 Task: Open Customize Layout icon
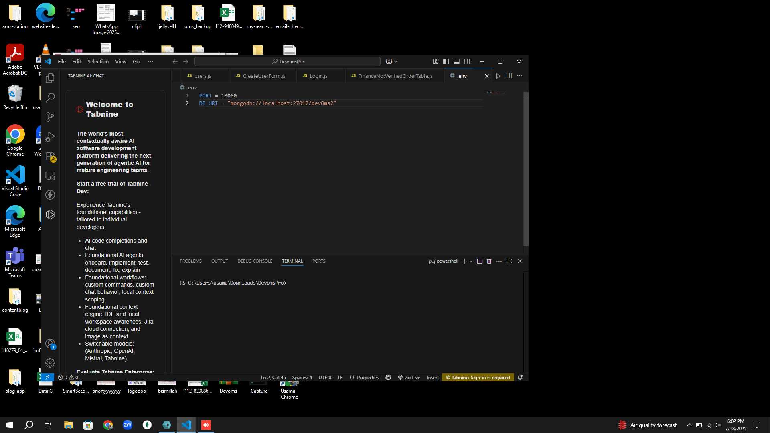(x=436, y=61)
